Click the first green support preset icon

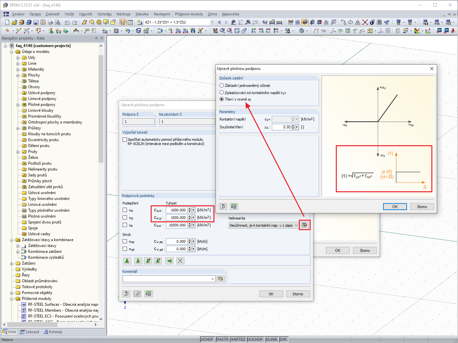[x=127, y=261]
